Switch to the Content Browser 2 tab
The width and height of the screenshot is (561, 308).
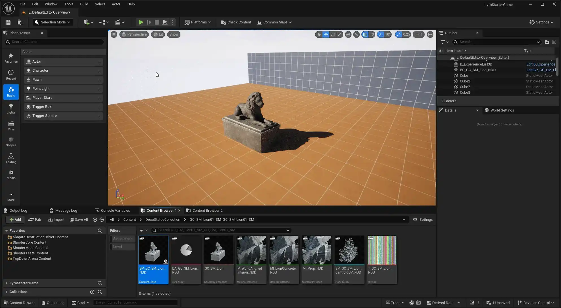click(x=207, y=211)
